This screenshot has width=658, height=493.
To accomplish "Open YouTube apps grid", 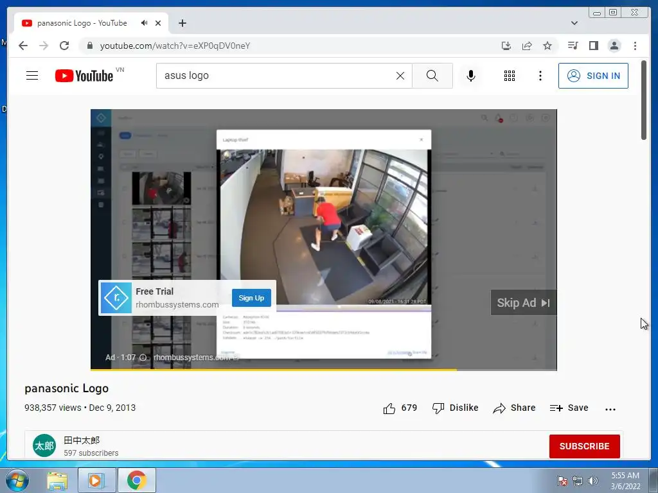I will 510,76.
